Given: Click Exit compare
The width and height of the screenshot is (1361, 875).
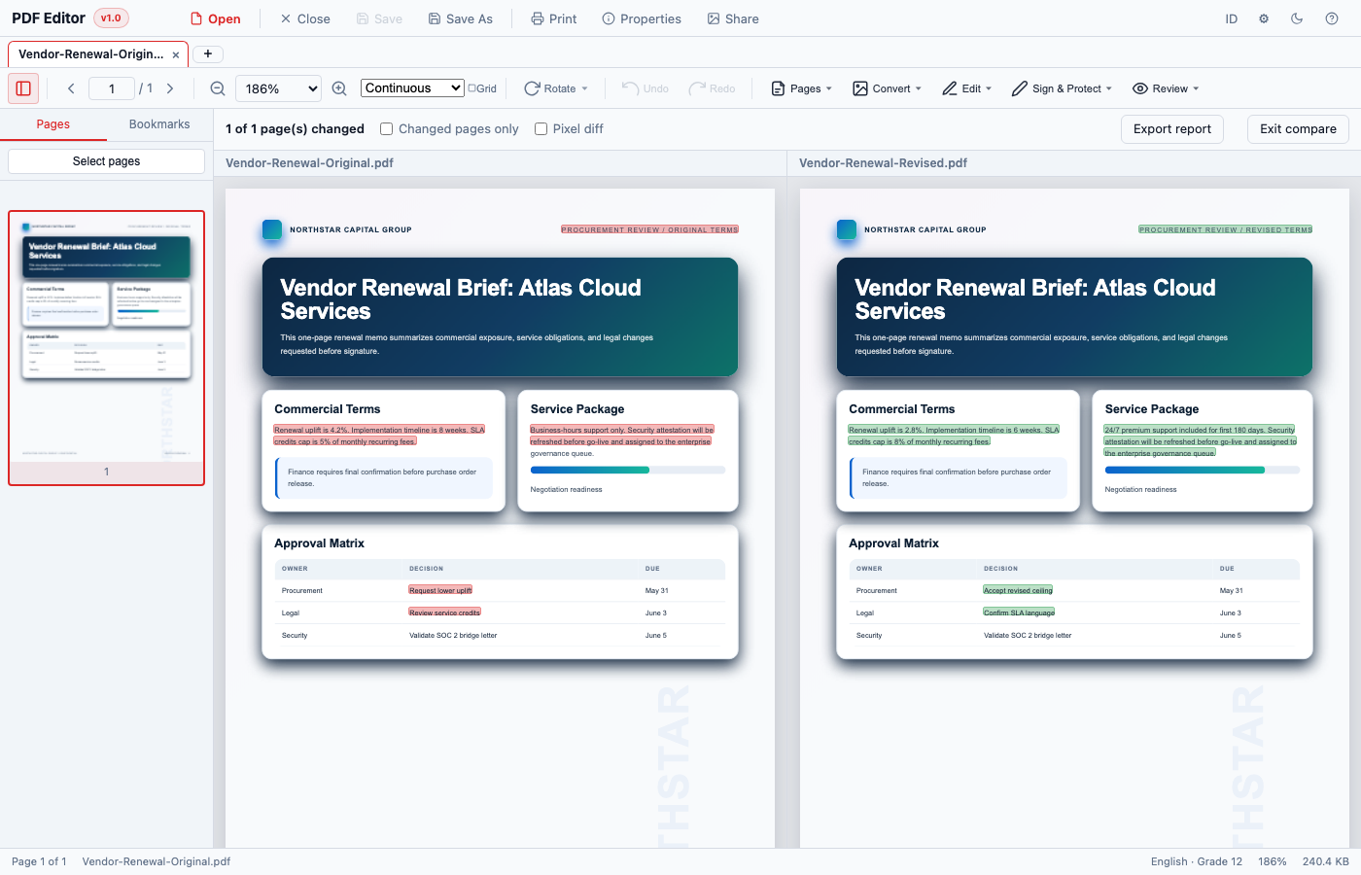Looking at the screenshot, I should click(x=1298, y=129).
